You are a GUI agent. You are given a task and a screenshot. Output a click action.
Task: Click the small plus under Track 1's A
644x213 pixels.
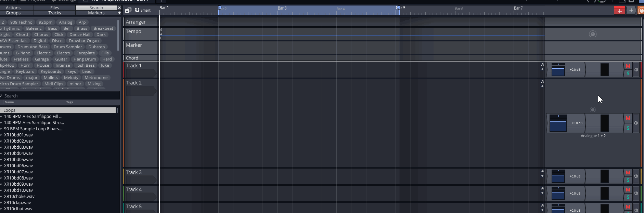(542, 69)
